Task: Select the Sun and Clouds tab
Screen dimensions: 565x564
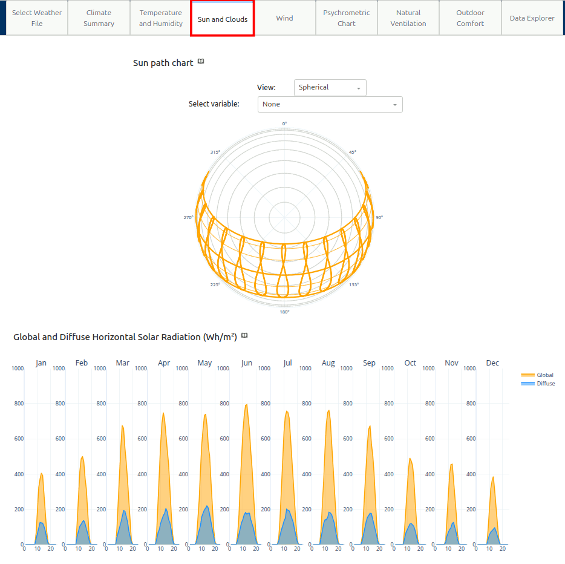Action: point(223,19)
